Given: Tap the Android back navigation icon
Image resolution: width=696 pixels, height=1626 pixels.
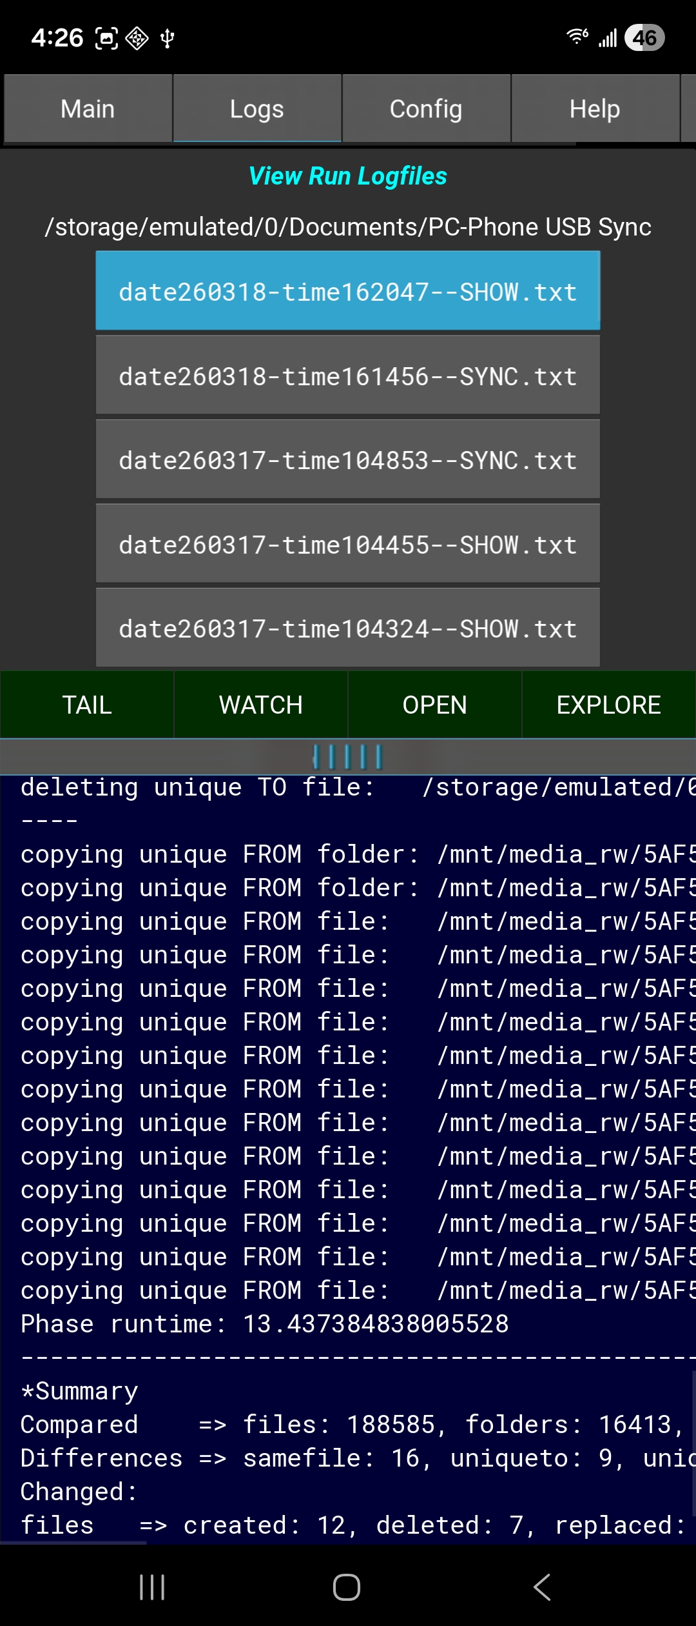Looking at the screenshot, I should tap(542, 1587).
